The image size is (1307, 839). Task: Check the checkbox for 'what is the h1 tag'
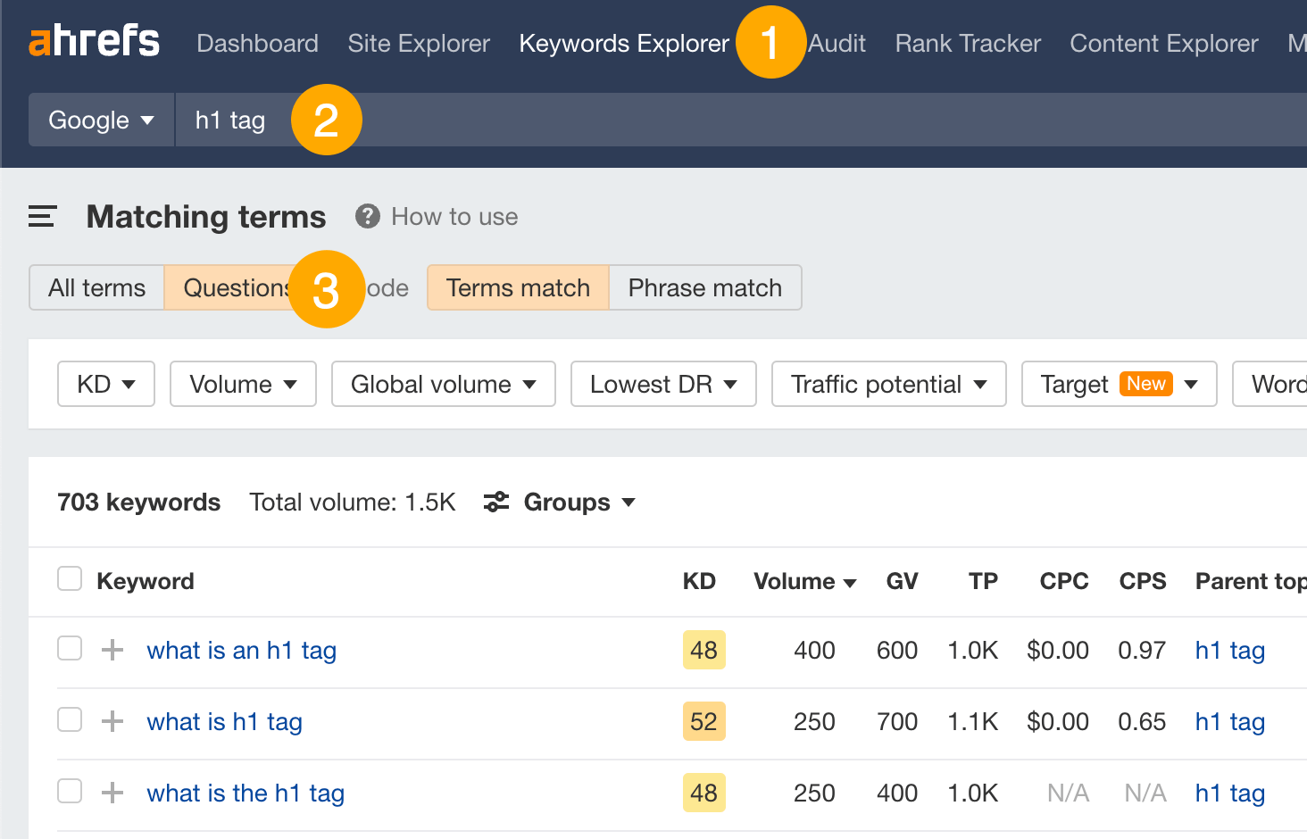tap(69, 791)
